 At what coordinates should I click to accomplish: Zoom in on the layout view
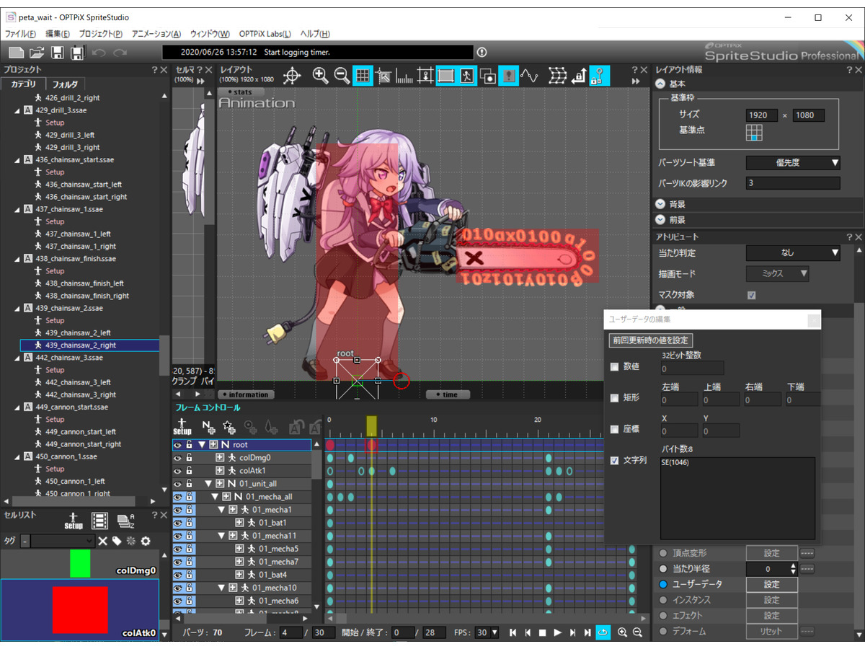[320, 75]
